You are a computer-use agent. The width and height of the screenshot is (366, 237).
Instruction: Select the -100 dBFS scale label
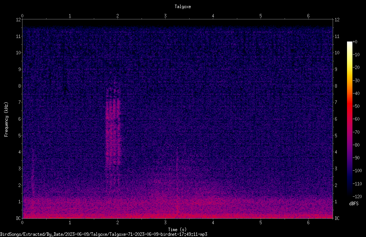pos(357,171)
